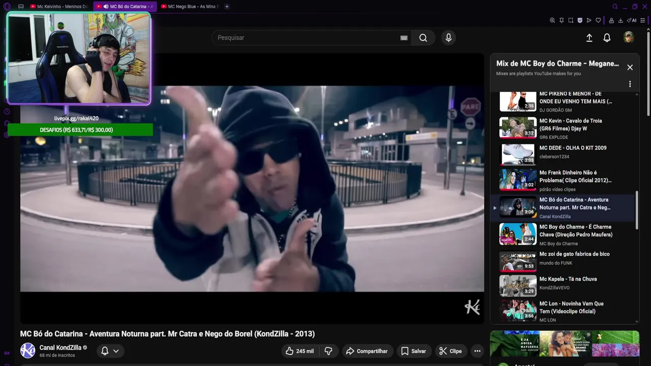The image size is (651, 366).
Task: Open the YouTube account avatar menu
Action: pos(629,37)
